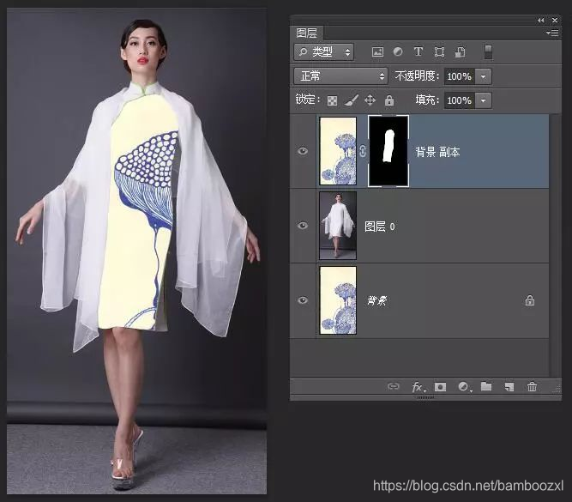Click the Layers panel vertical scrollbar
This screenshot has width=572, height=502.
(x=554, y=245)
